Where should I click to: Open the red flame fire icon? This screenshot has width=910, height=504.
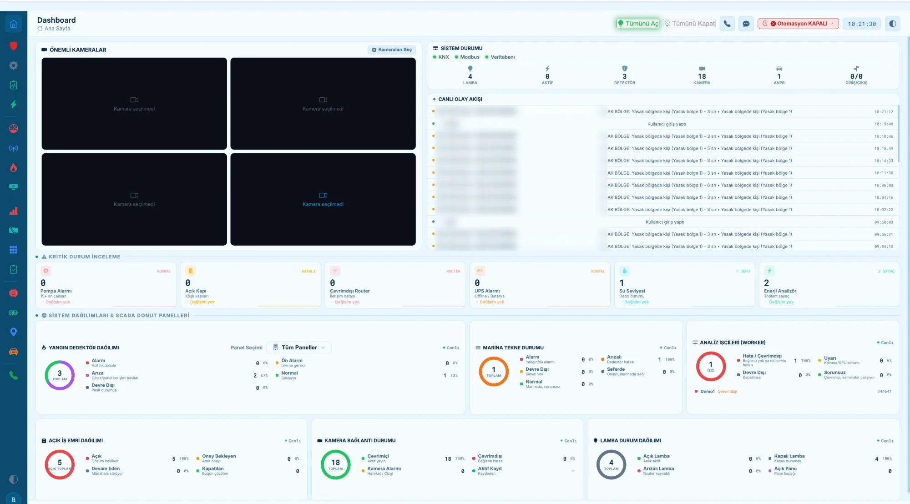click(14, 168)
